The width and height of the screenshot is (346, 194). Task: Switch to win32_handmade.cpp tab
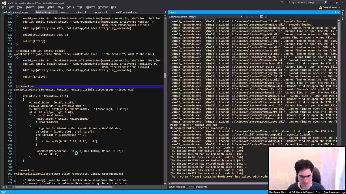click(126, 12)
